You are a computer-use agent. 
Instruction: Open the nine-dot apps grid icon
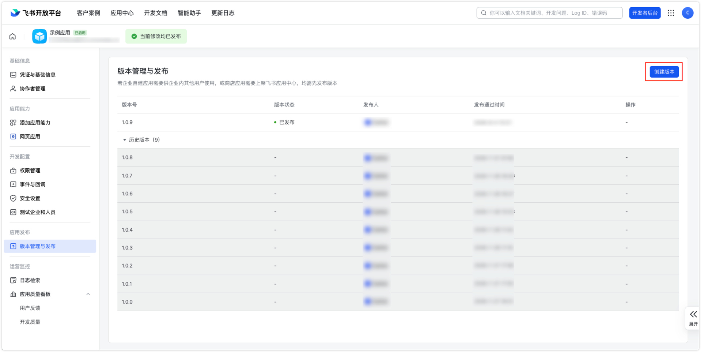(671, 13)
